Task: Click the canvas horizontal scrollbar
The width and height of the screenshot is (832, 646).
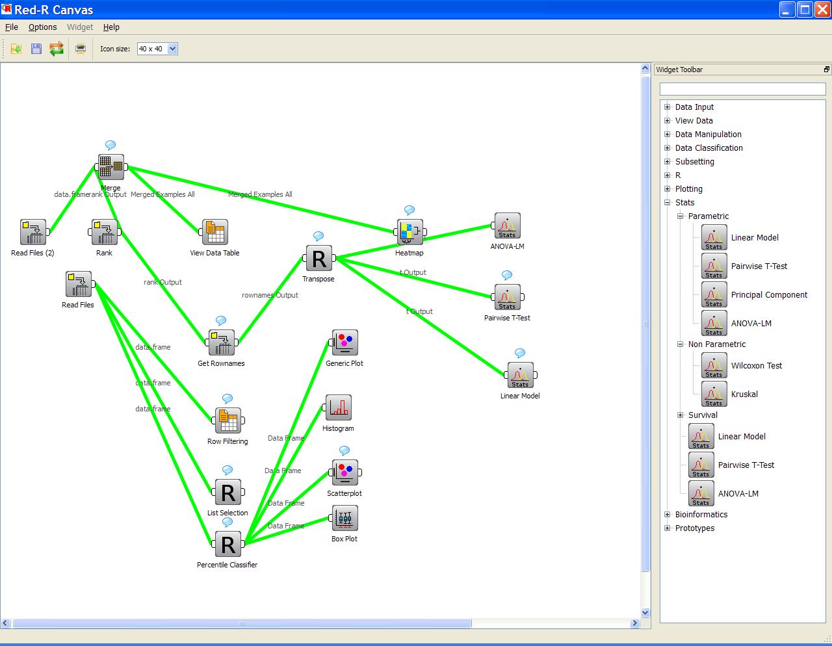Action: pos(240,624)
